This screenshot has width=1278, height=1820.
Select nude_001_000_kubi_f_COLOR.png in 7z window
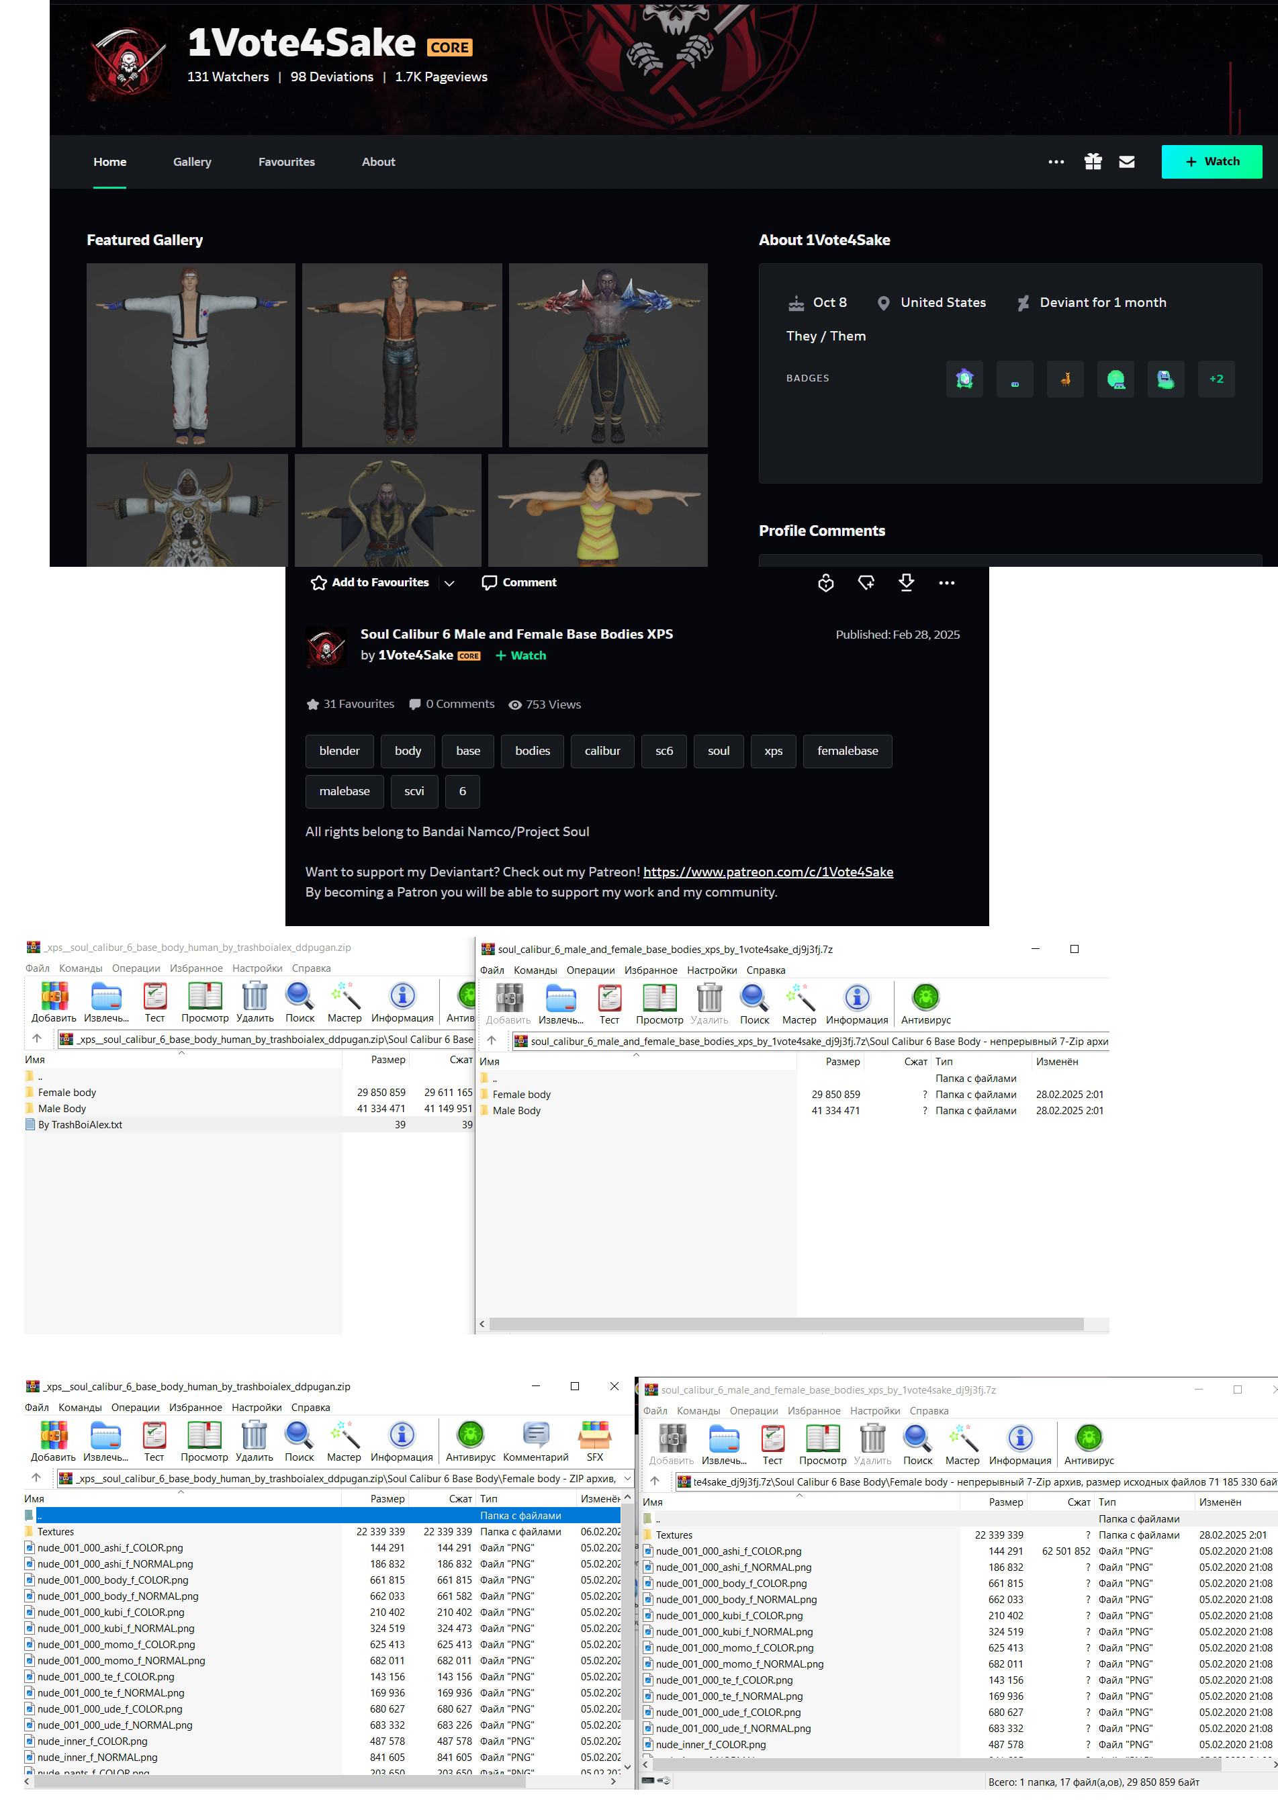(x=729, y=1615)
